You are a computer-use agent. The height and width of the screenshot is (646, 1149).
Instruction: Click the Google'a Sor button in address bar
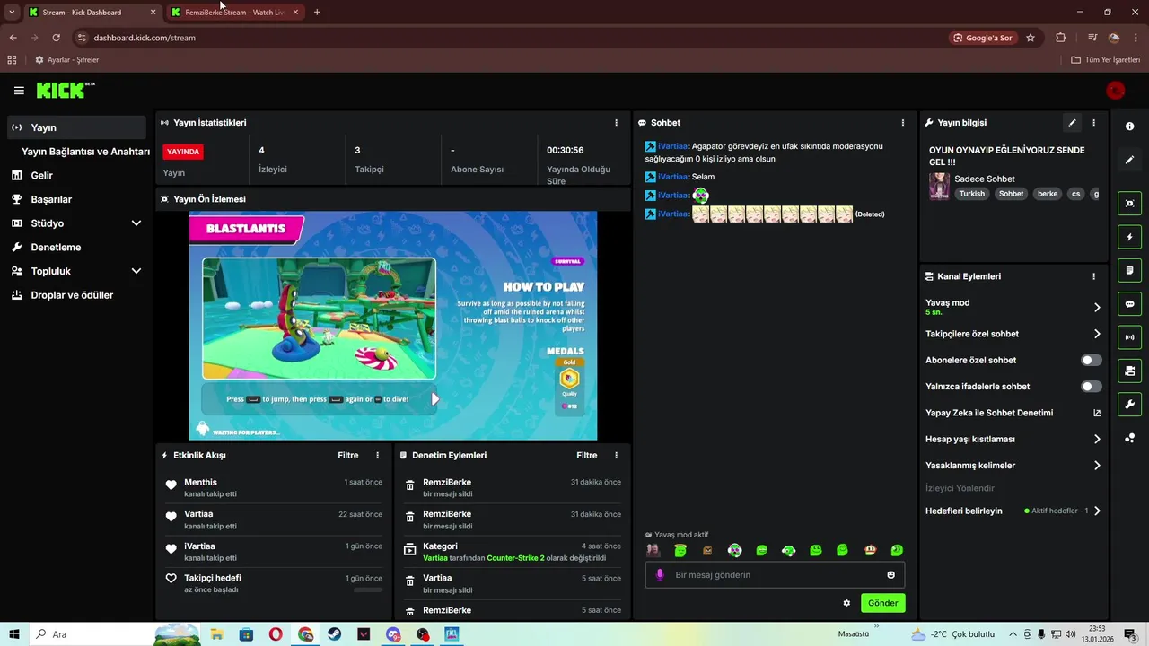983,38
